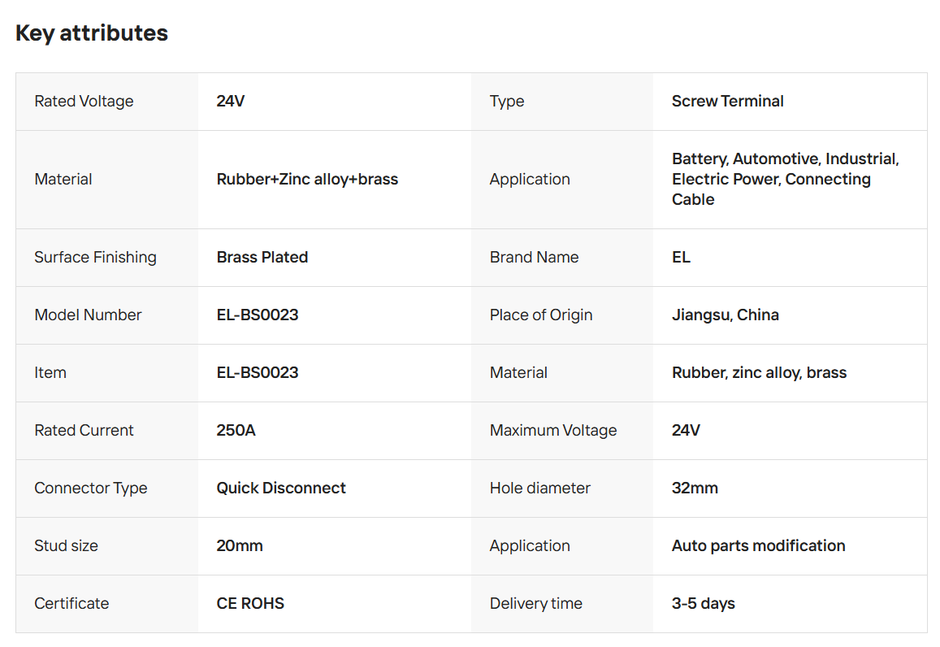Click the Item label cell

pyautogui.click(x=50, y=373)
